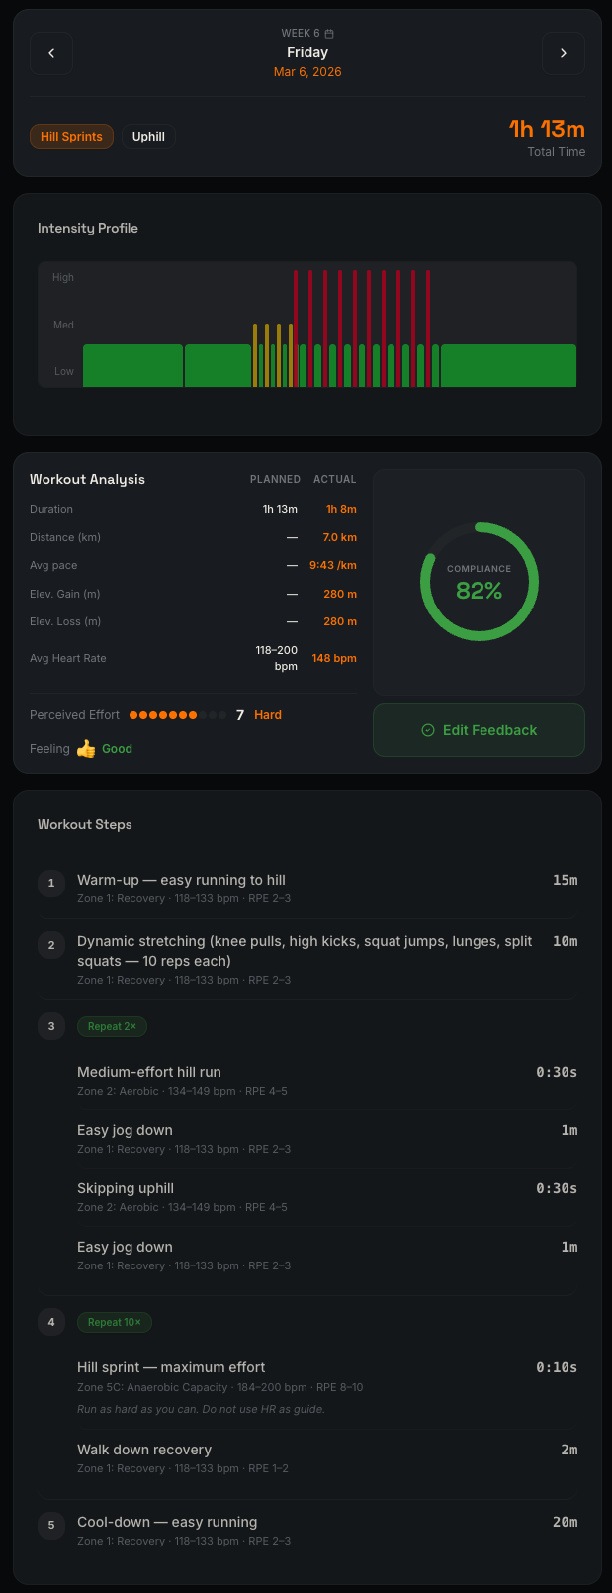Select the ACTUAL column header
This screenshot has height=1593, width=612.
click(x=335, y=479)
